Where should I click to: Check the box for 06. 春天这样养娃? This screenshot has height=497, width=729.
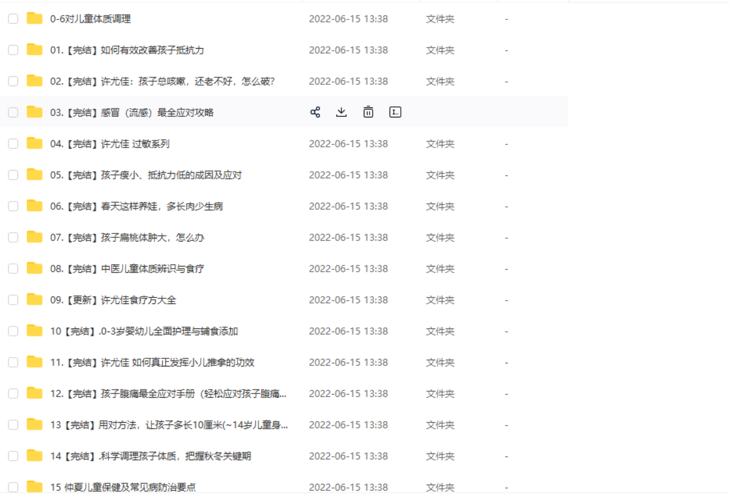click(x=13, y=206)
